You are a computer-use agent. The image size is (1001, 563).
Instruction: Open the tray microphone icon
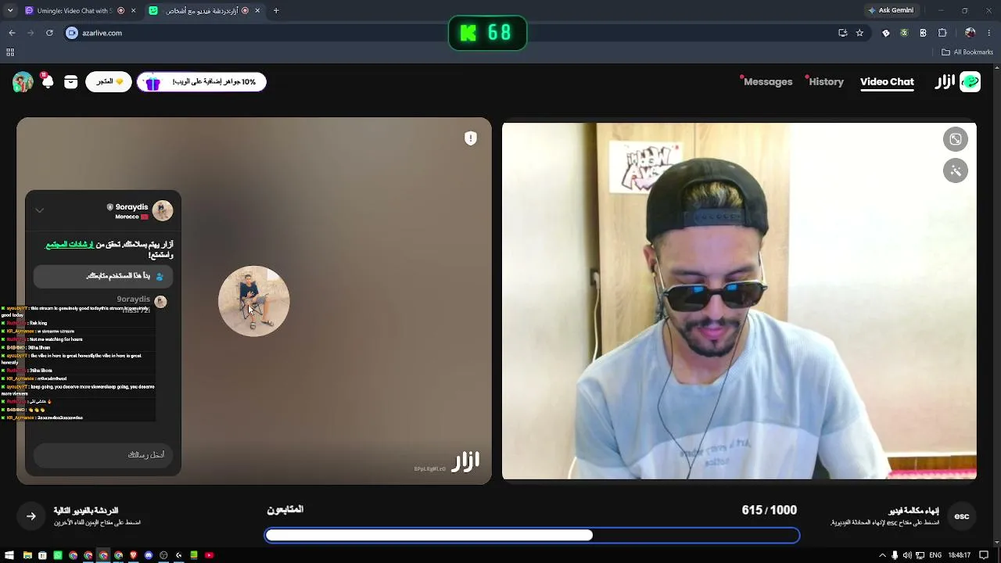(895, 555)
